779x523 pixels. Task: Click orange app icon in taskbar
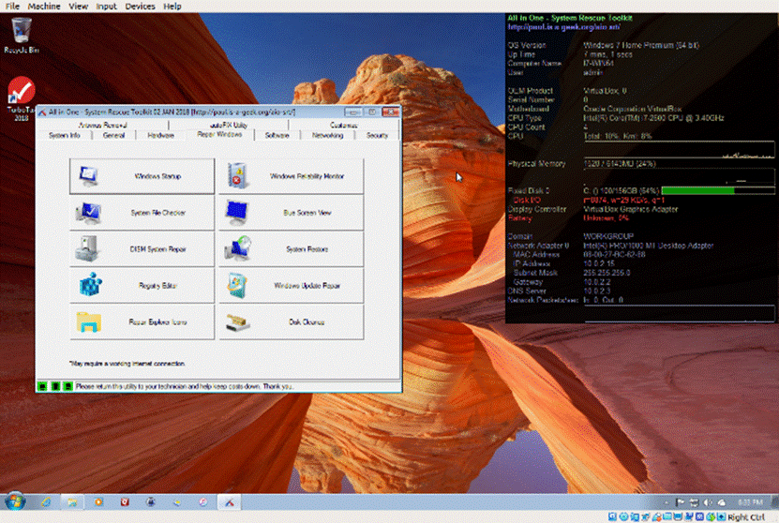[98, 502]
